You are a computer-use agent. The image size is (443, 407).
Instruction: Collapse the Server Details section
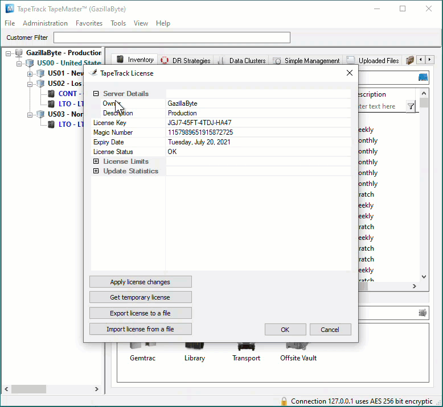96,94
